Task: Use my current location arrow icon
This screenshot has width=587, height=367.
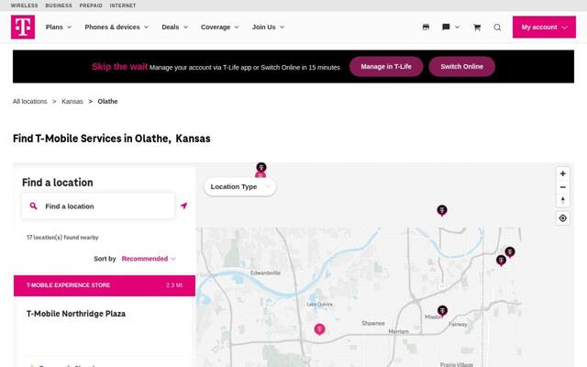Action: [x=183, y=206]
